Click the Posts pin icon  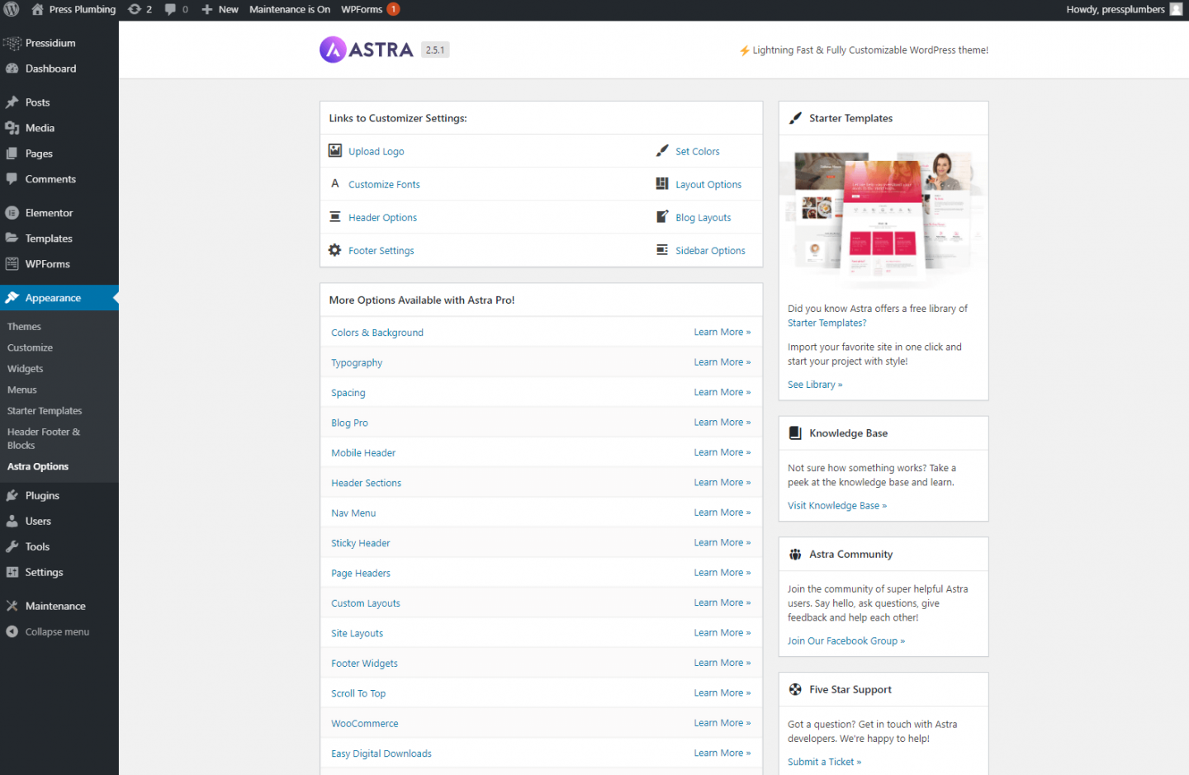pos(12,102)
